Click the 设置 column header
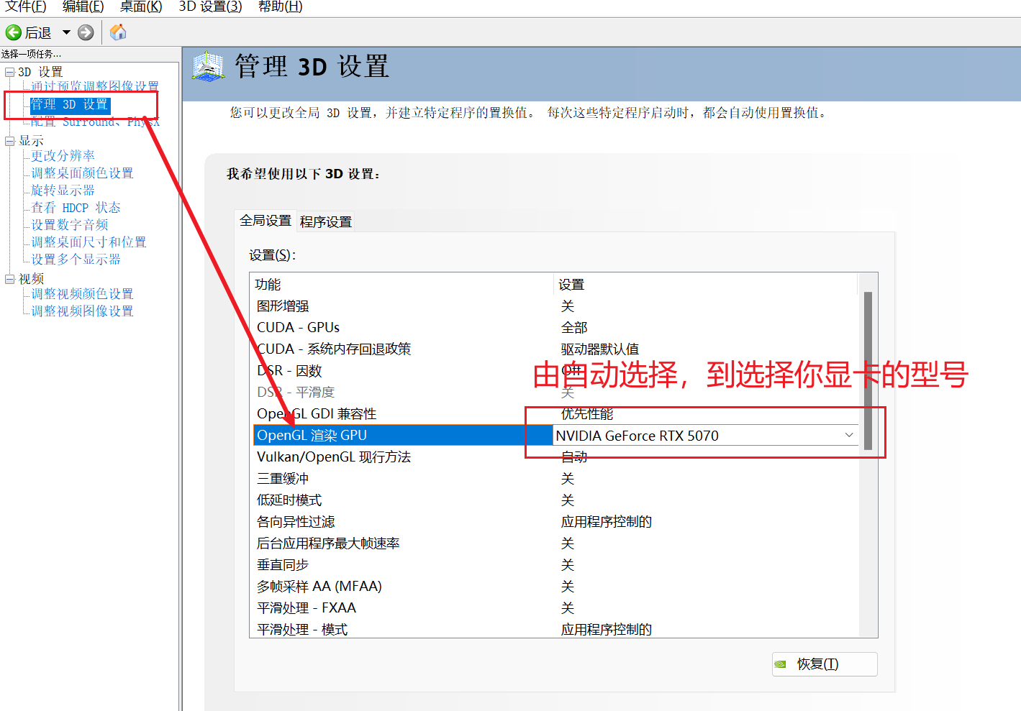This screenshot has width=1021, height=711. click(706, 284)
